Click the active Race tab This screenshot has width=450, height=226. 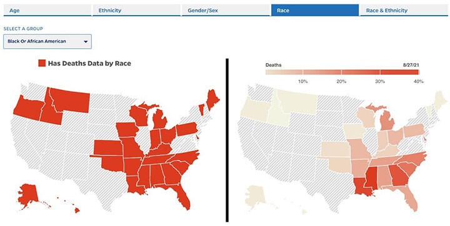(x=315, y=11)
